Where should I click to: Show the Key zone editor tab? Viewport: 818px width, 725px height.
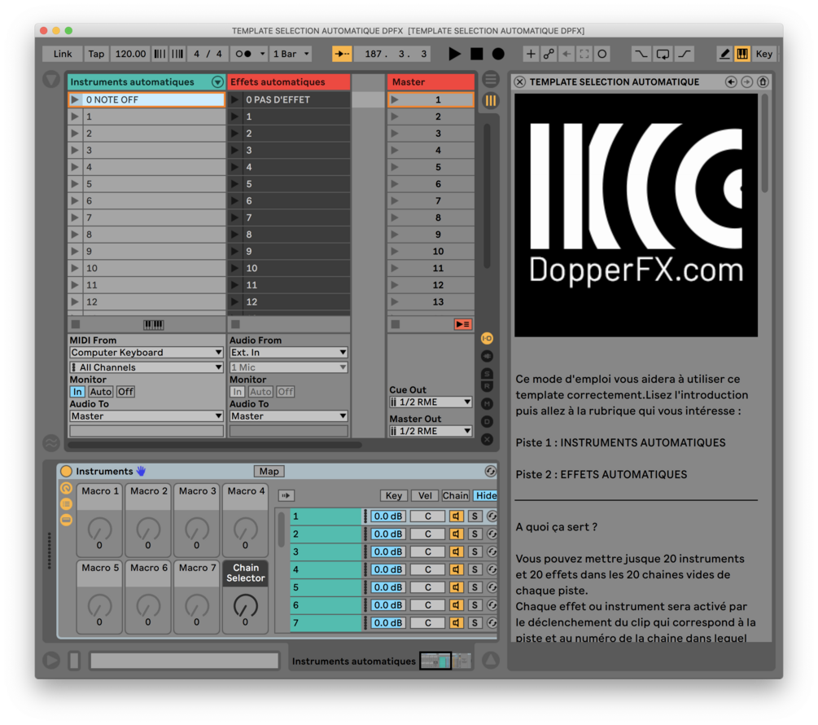pyautogui.click(x=394, y=496)
